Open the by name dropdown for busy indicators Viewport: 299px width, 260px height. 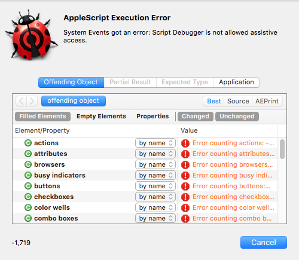pyautogui.click(x=155, y=175)
